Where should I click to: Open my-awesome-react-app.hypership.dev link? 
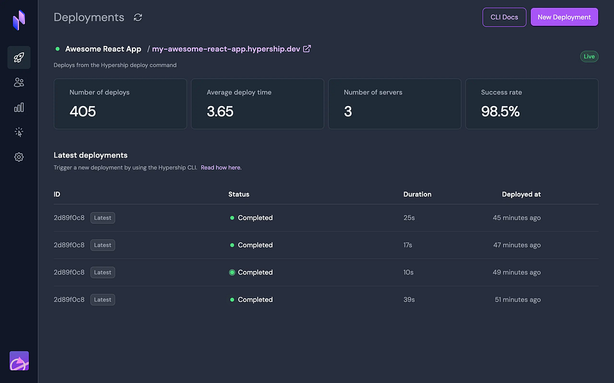tap(226, 49)
